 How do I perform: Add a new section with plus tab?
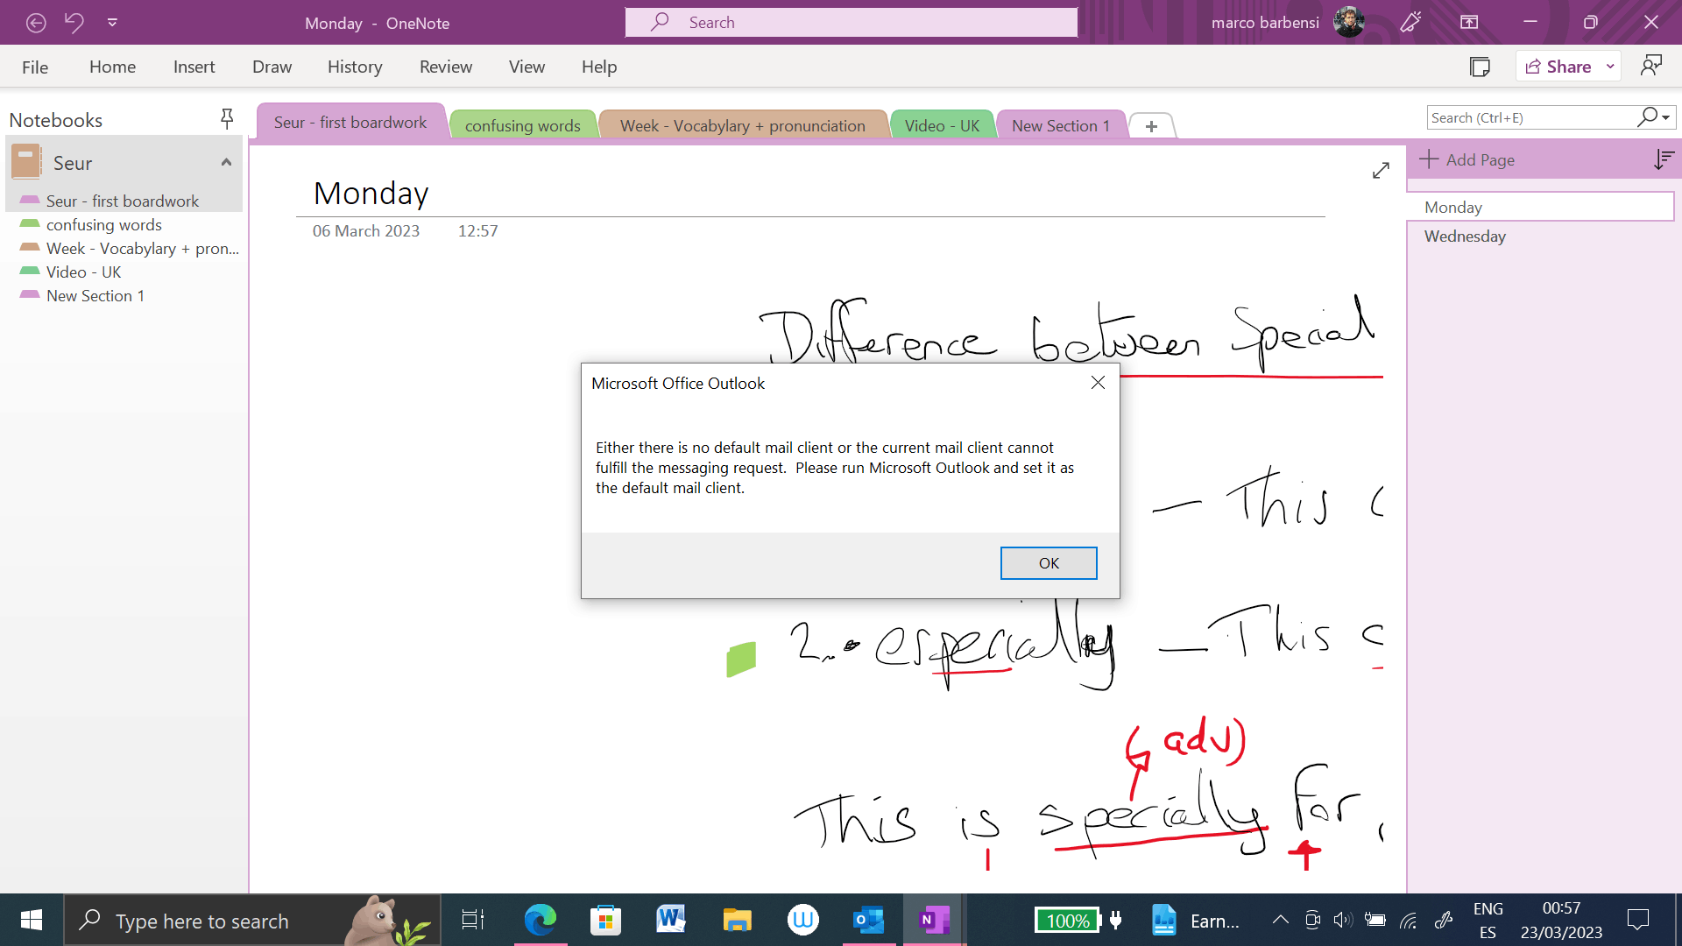(x=1151, y=126)
